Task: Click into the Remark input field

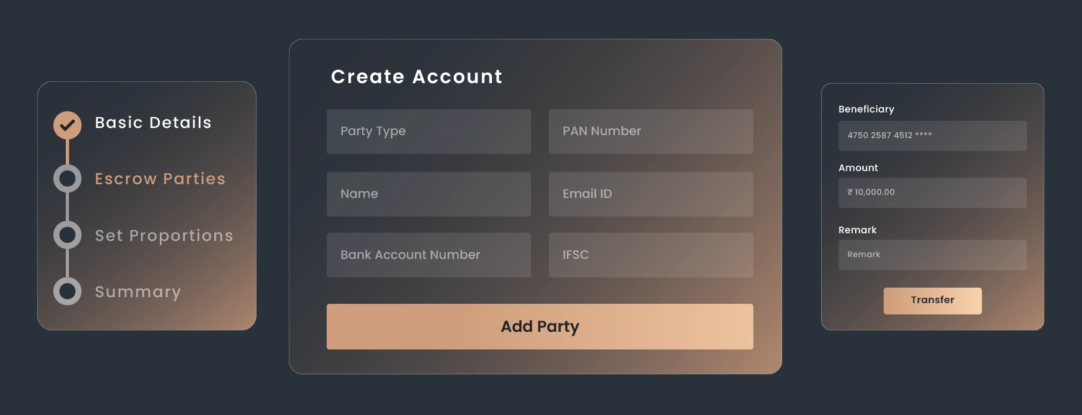Action: pyautogui.click(x=932, y=255)
